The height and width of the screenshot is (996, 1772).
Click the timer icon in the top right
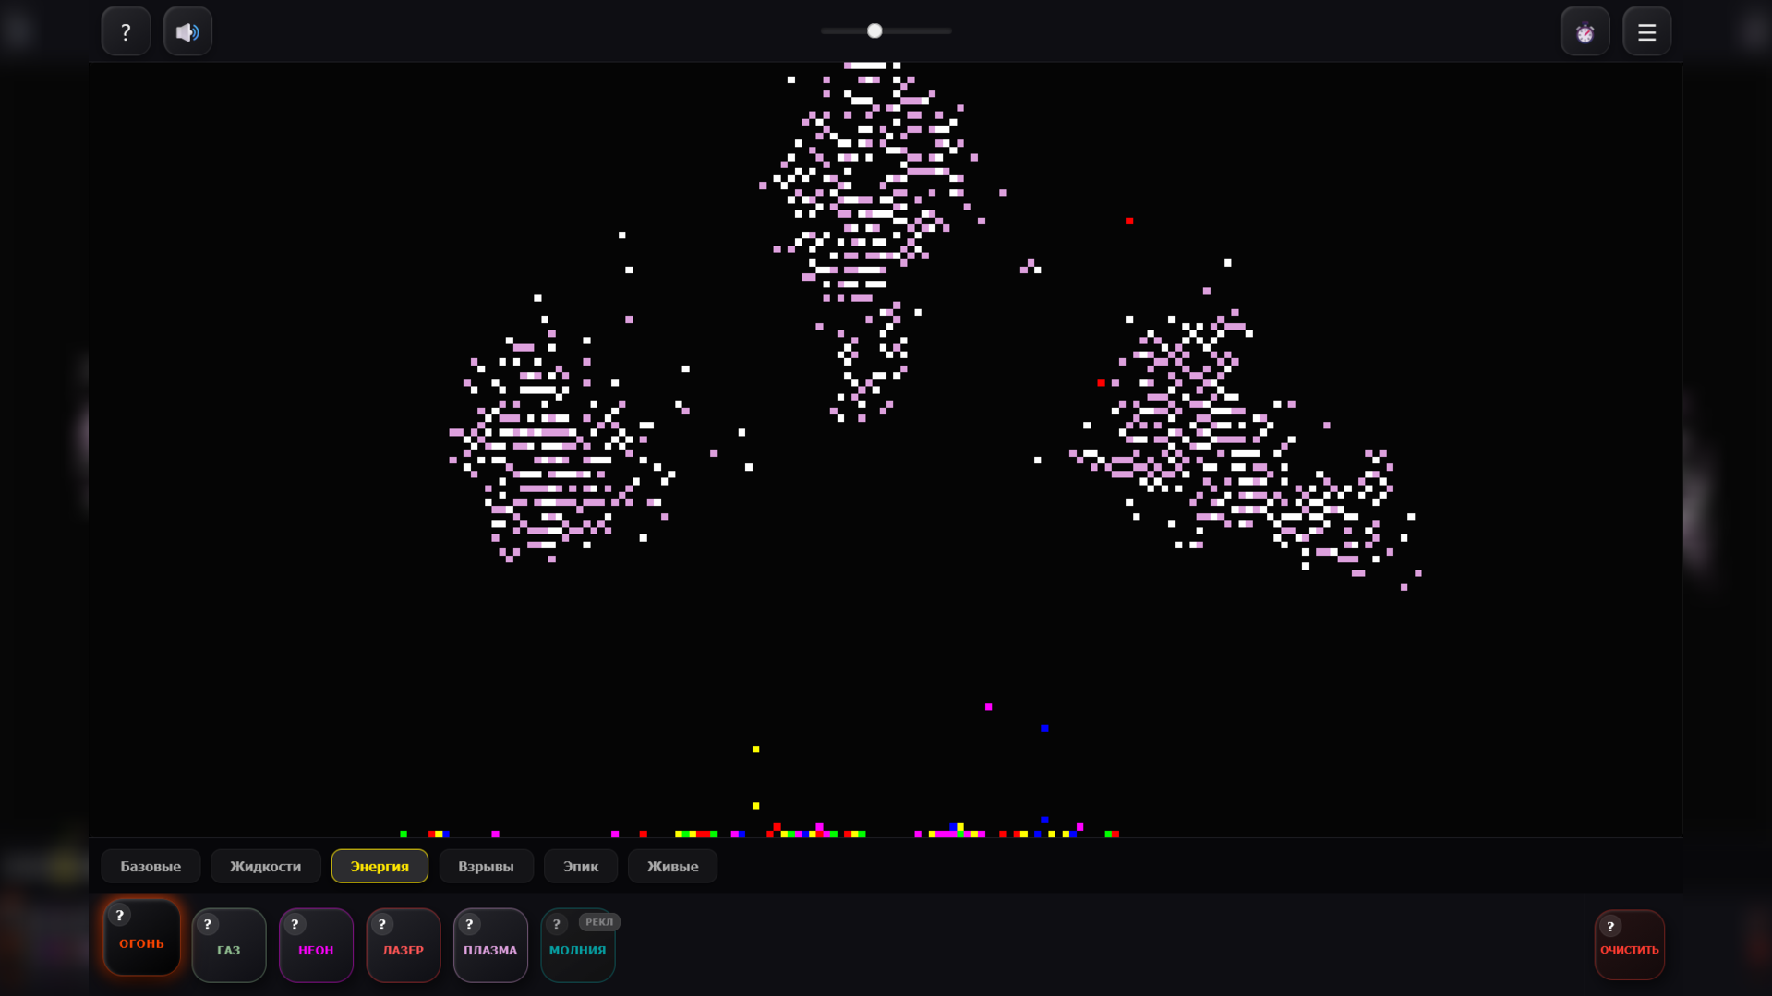coord(1585,30)
